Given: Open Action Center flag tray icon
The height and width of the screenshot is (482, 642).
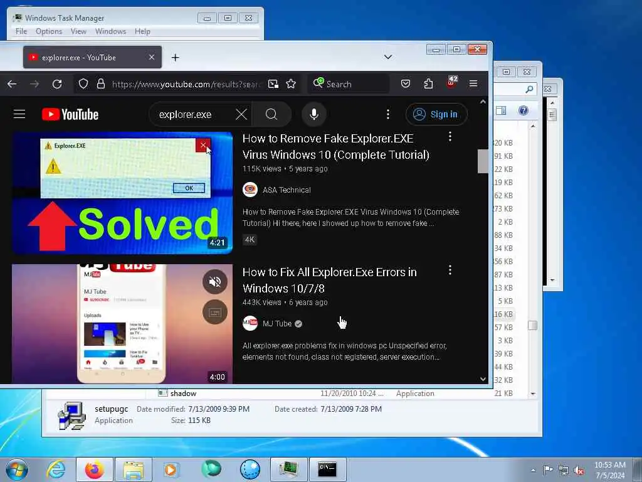Looking at the screenshot, I should [x=548, y=469].
